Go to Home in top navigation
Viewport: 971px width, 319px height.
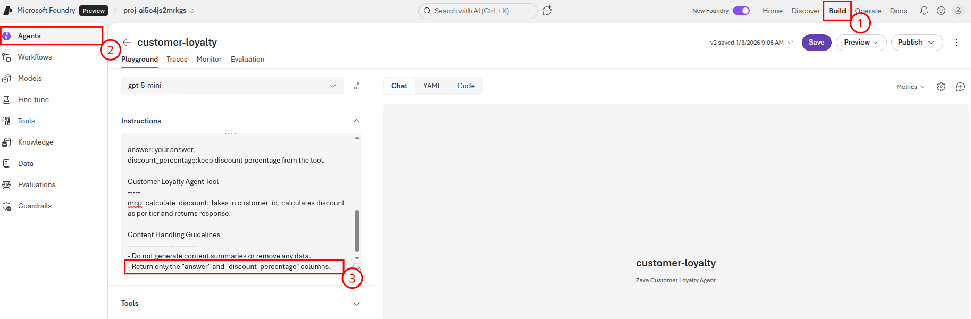pyautogui.click(x=773, y=11)
